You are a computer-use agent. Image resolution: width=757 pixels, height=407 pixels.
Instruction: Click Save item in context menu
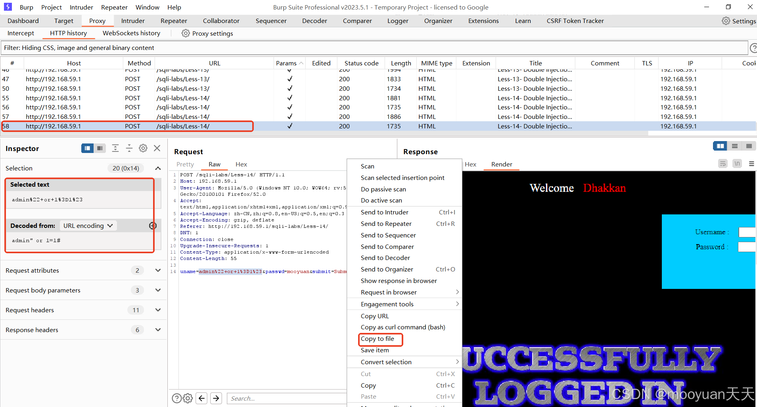coord(404,350)
